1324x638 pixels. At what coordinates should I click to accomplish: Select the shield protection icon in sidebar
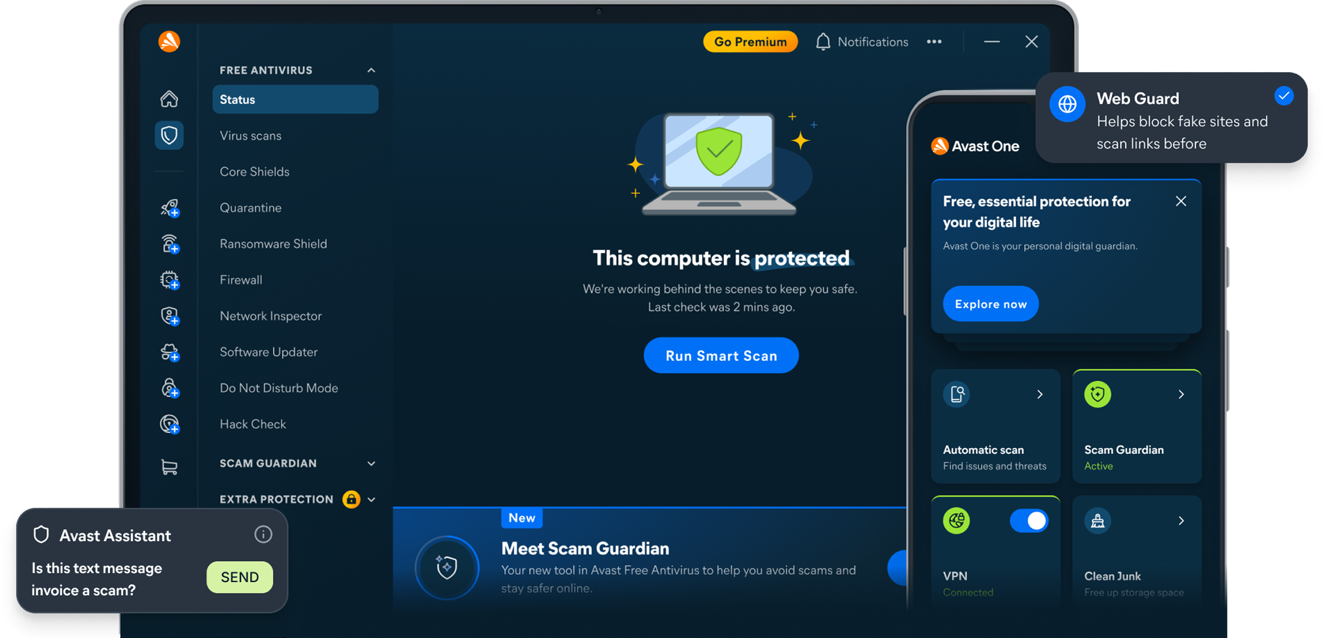pos(169,135)
